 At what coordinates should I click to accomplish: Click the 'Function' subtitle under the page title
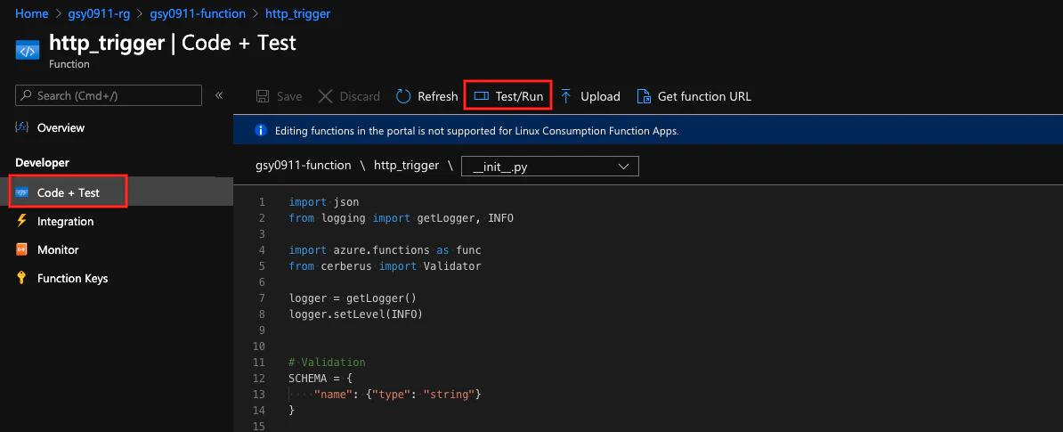69,64
